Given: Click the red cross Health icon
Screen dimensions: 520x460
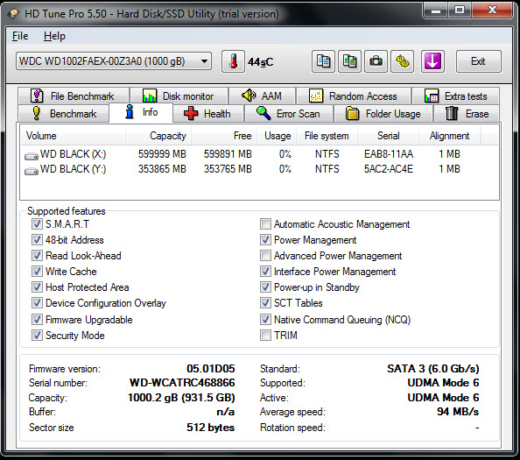Looking at the screenshot, I should point(191,114).
